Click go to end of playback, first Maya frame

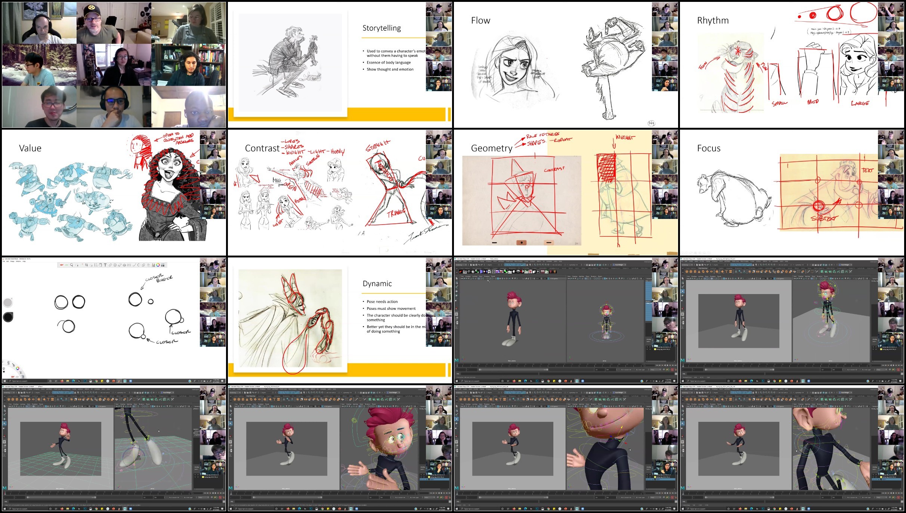tap(675, 365)
